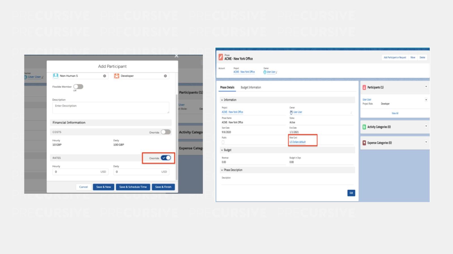The image size is (453, 254).
Task: Open the Activity Categories dropdown arrow
Action: [426, 126]
